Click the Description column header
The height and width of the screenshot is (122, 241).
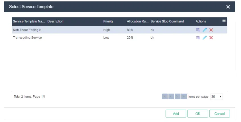[x=55, y=22]
